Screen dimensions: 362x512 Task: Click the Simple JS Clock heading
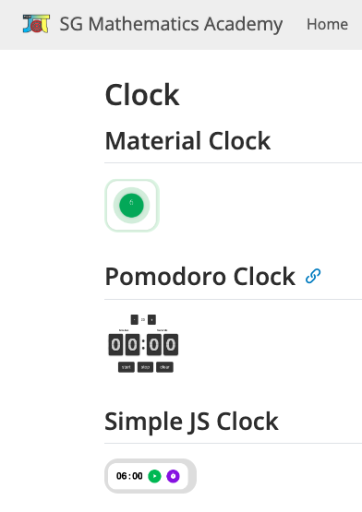pos(192,422)
